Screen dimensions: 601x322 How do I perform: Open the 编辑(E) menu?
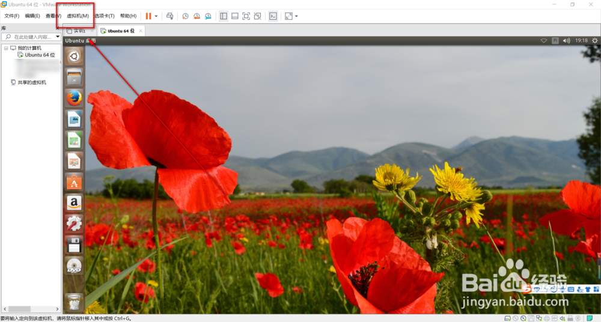[32, 16]
